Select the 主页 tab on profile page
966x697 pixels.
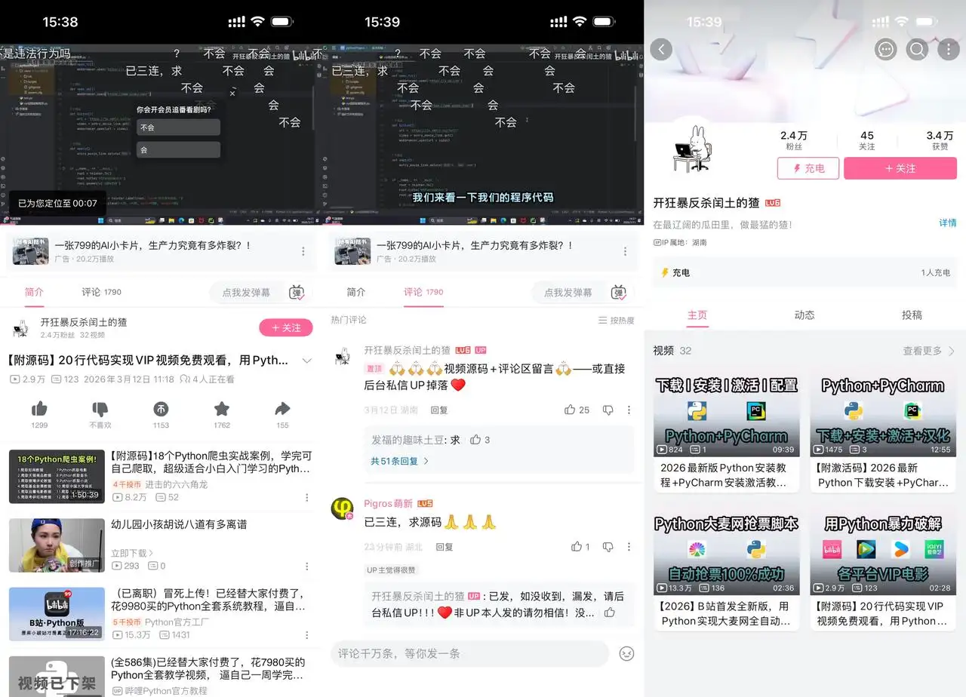697,315
